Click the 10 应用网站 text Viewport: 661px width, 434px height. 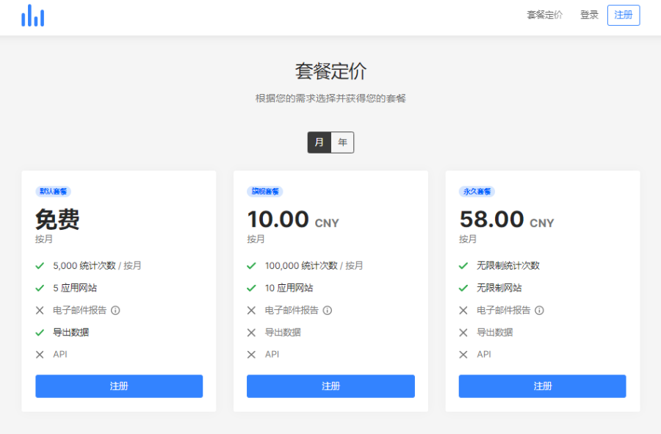tap(289, 288)
